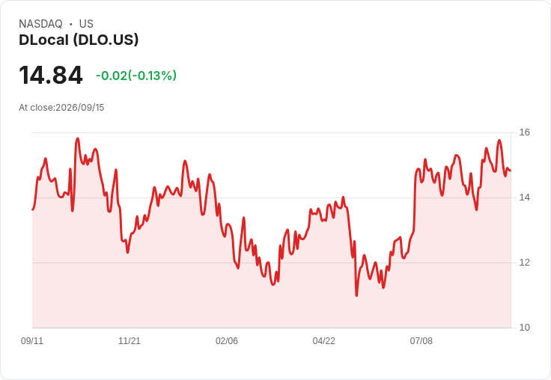Click the 14.84 current price

[x=51, y=75]
